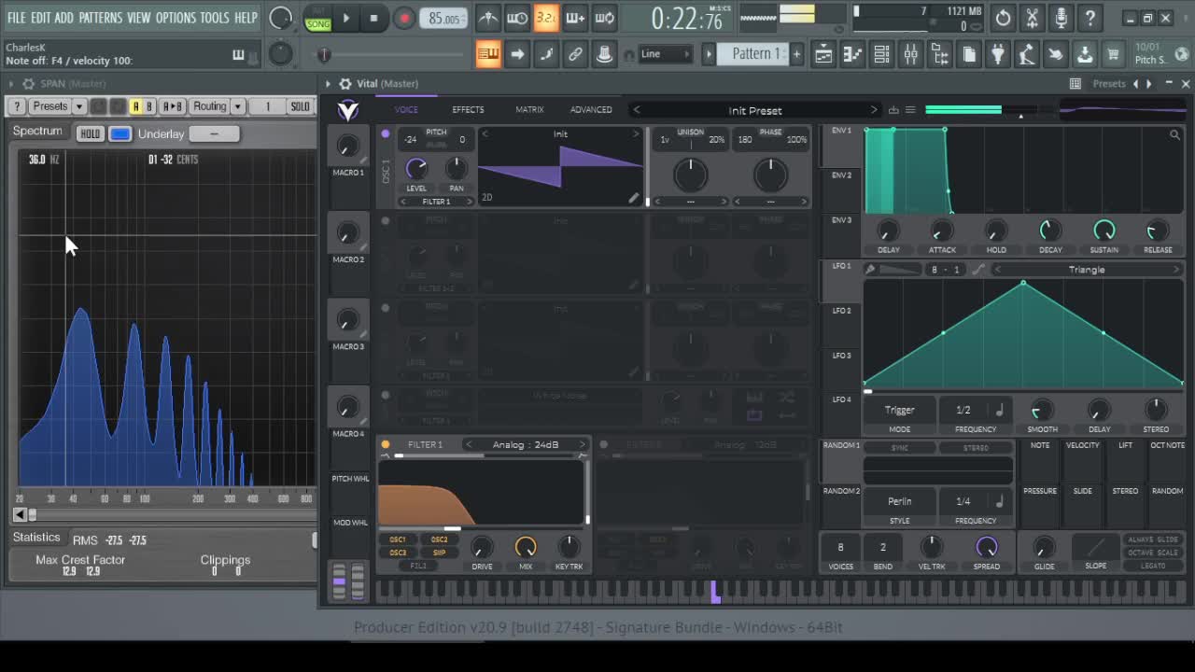Click the scissors cut tool icon

1032,18
